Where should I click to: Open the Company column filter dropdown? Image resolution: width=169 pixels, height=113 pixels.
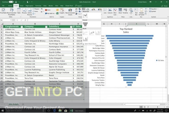coord(46,27)
